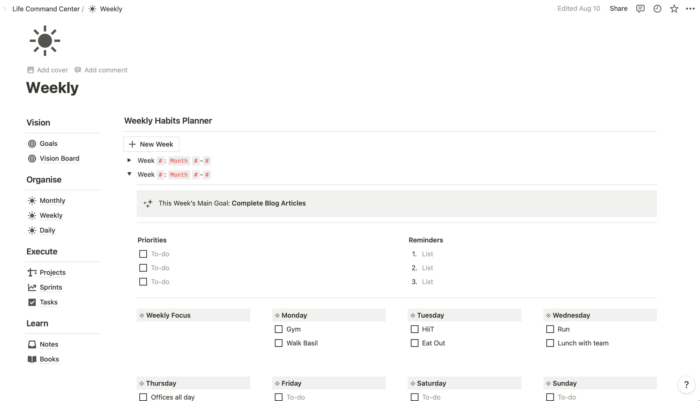Select the Monthly sun icon in sidebar
Image resolution: width=700 pixels, height=401 pixels.
pos(32,200)
